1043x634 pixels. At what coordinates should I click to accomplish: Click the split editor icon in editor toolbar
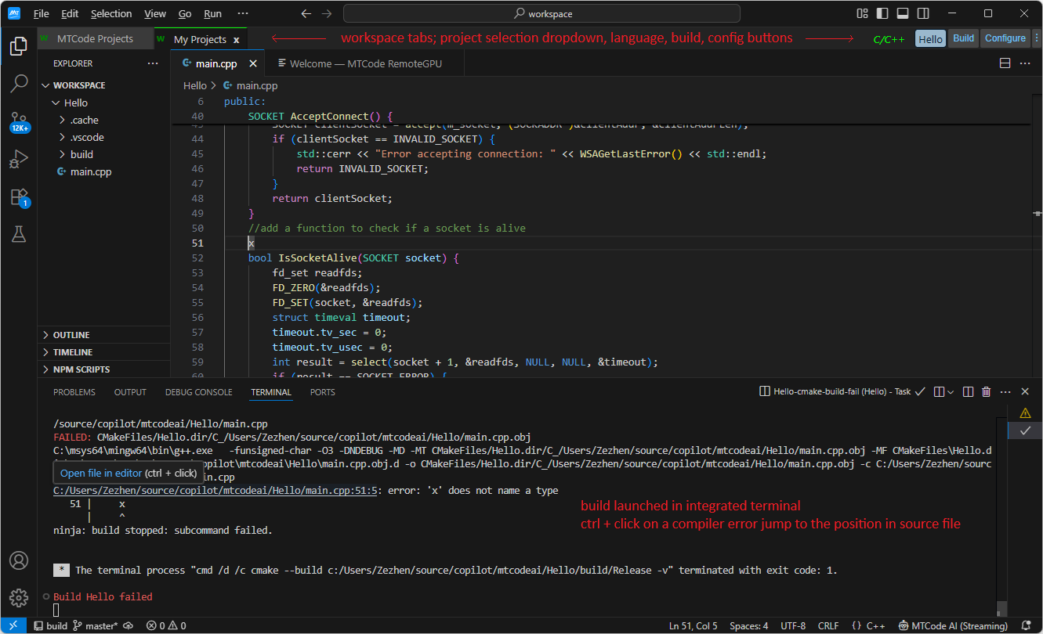click(x=1005, y=63)
